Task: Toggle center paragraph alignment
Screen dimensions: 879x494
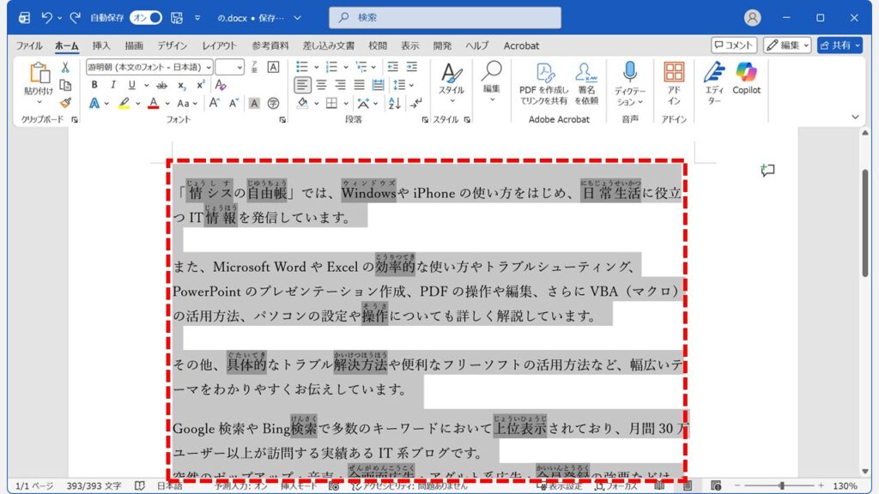Action: tap(322, 86)
